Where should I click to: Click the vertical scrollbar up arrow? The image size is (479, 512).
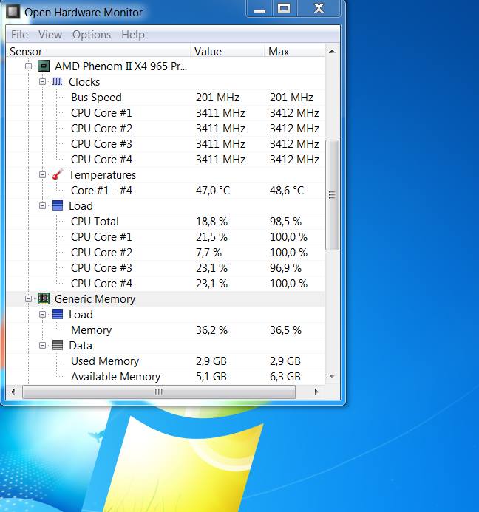(333, 51)
